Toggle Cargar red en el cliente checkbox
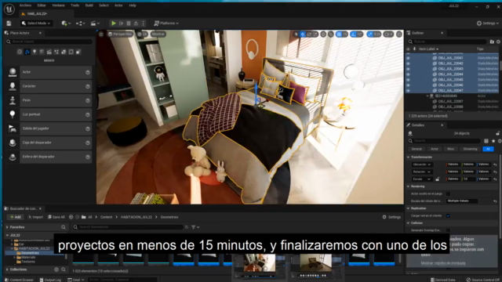Viewport: 502px width, 282px height. 448,216
